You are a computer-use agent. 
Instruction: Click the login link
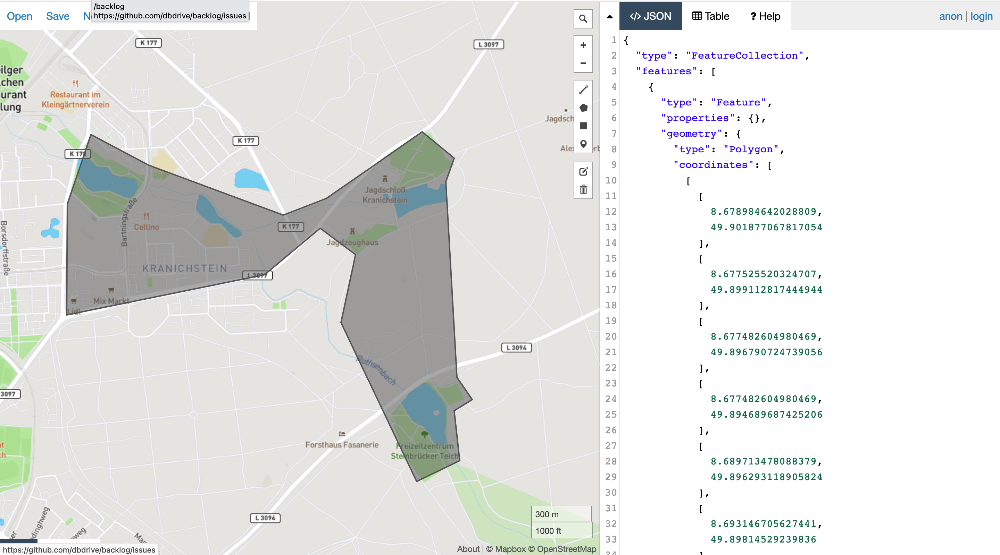[981, 16]
